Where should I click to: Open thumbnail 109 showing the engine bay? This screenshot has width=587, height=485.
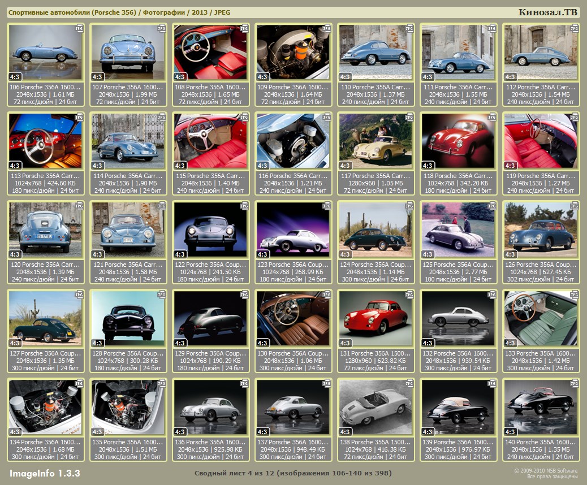pos(293,53)
